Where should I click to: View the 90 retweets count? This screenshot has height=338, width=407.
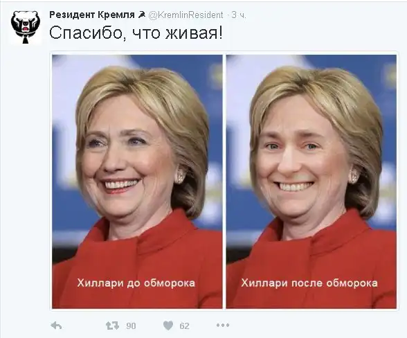(131, 326)
